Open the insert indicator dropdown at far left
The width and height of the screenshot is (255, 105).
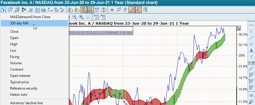pyautogui.click(x=3, y=10)
